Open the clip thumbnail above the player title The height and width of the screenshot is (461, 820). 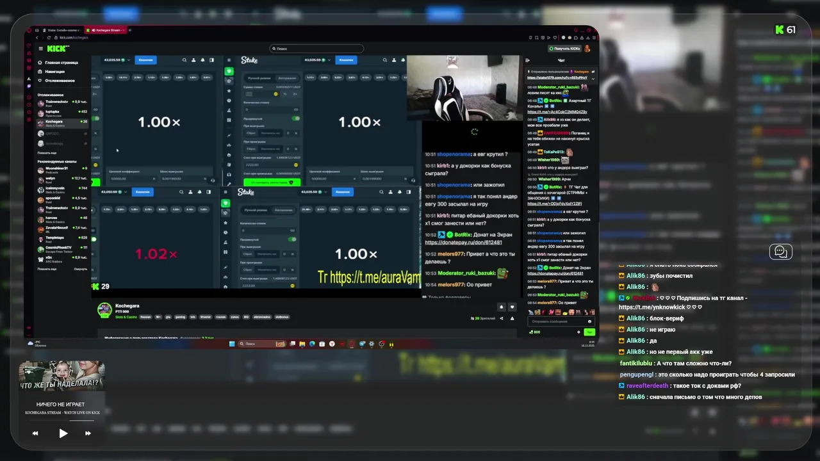tap(61, 377)
